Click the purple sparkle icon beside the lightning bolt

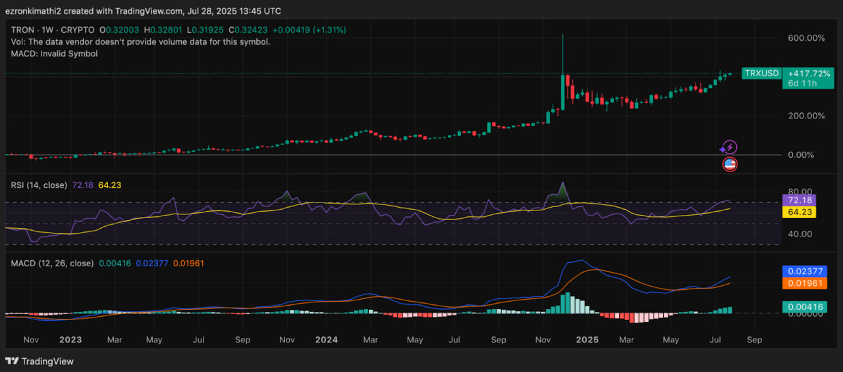click(x=722, y=151)
